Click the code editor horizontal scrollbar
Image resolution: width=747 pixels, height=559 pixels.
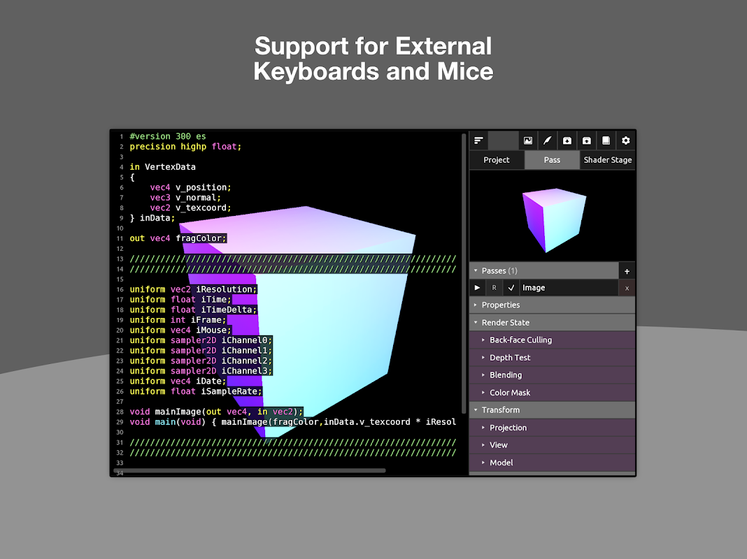point(249,470)
